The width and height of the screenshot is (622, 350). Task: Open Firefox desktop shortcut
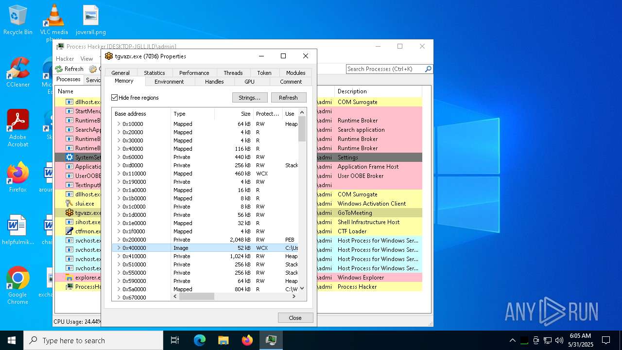coord(18,177)
